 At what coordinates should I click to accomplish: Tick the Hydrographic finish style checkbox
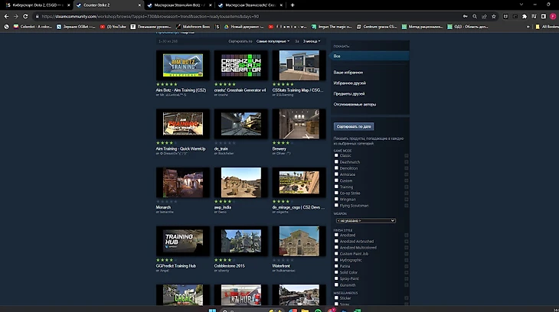[336, 259]
